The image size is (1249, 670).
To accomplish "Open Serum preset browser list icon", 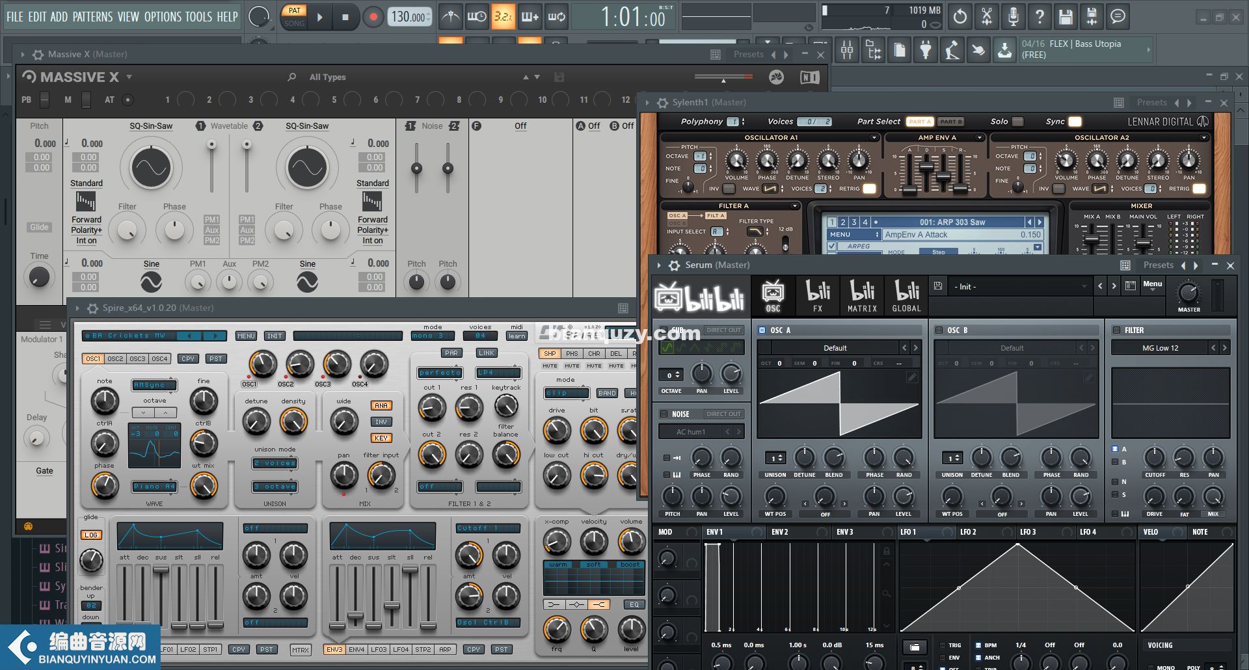I will click(1131, 286).
